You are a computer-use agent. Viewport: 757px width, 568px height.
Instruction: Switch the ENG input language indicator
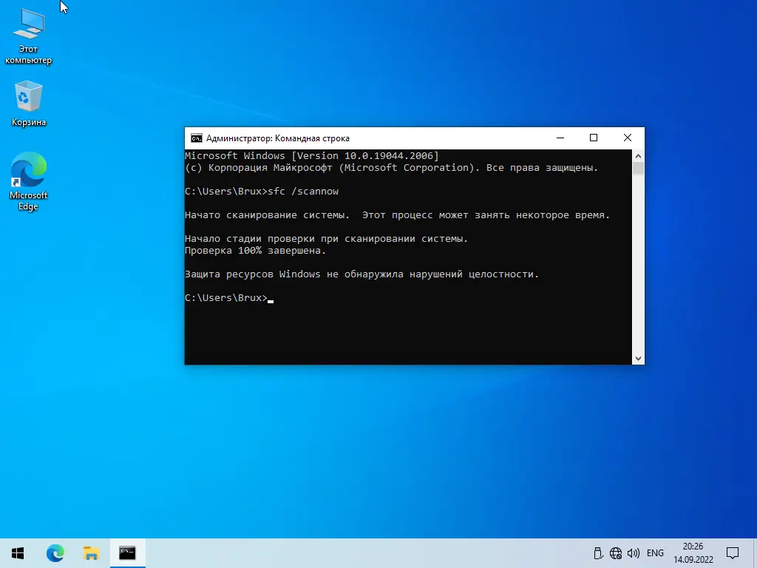pyautogui.click(x=655, y=553)
